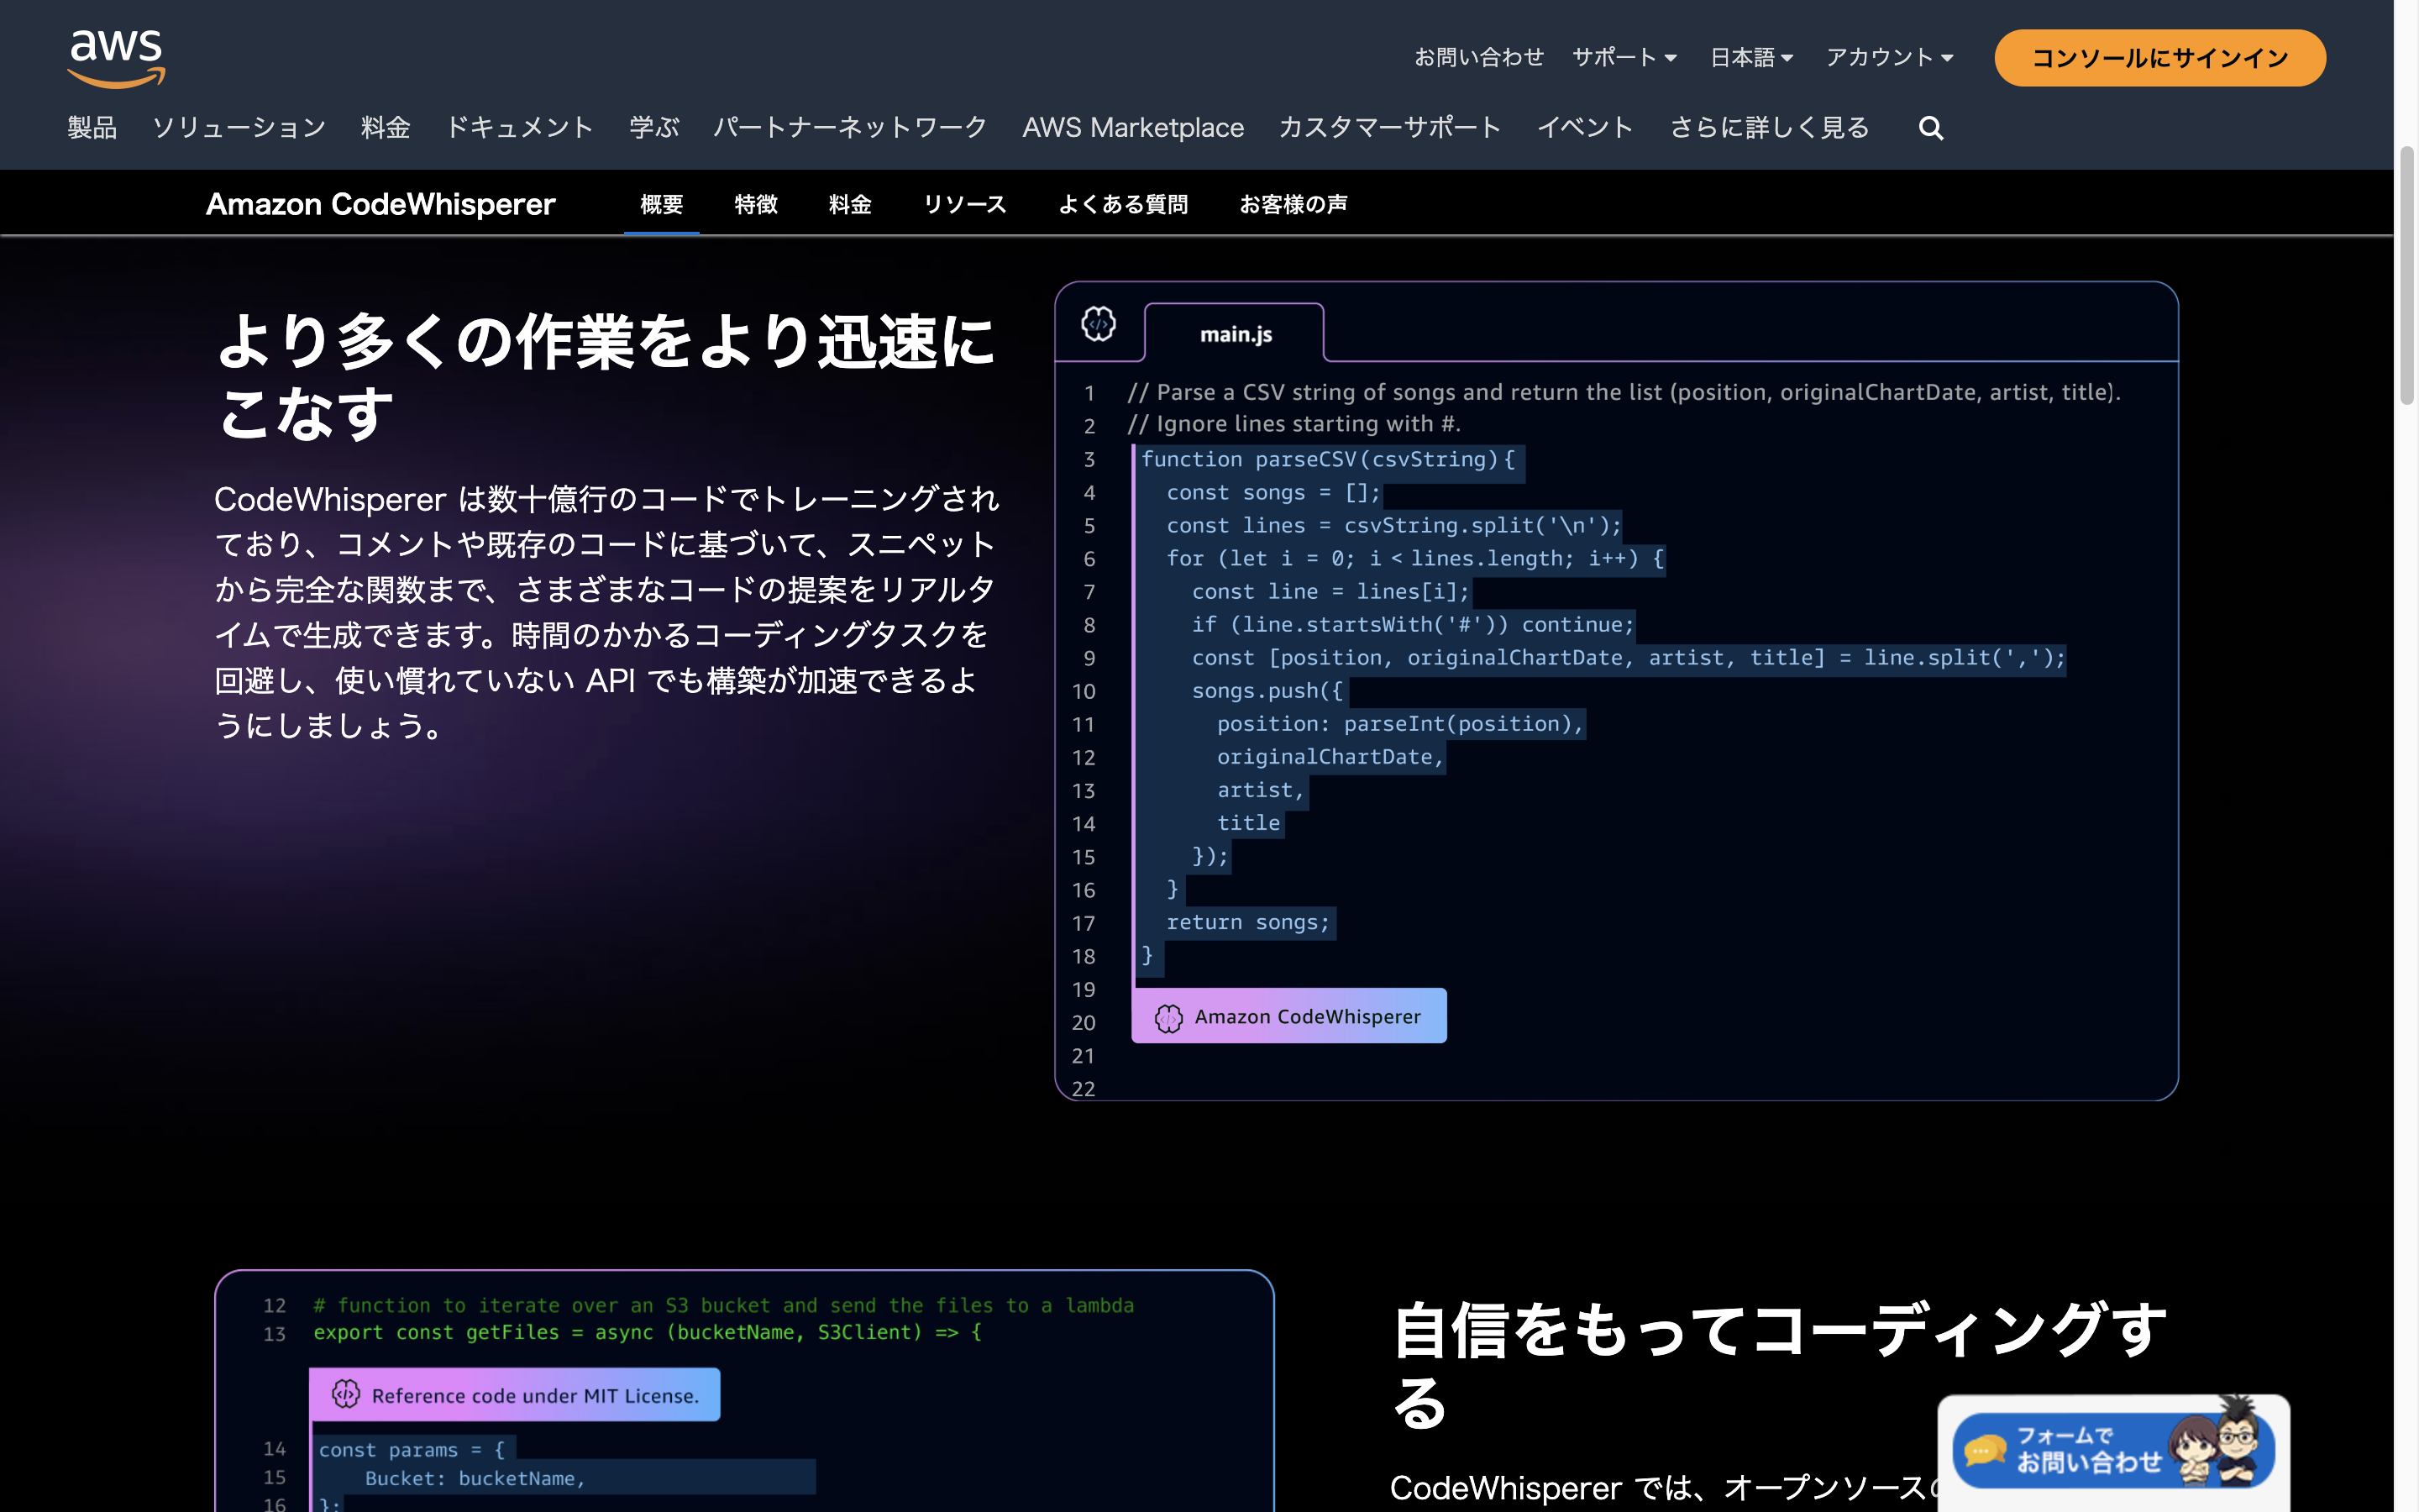Open the search magnifier
Screen dimensions: 2419x1512
coord(1929,128)
